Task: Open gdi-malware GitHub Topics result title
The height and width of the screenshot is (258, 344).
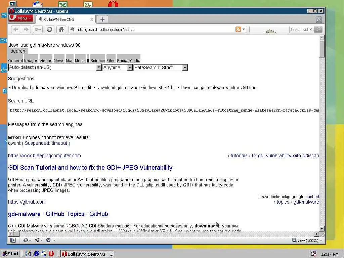Action: (58, 214)
